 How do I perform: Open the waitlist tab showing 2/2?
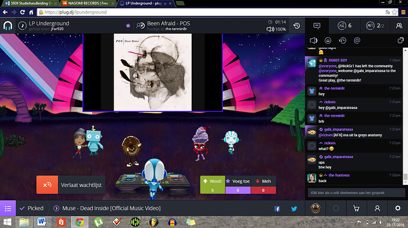(x=375, y=26)
